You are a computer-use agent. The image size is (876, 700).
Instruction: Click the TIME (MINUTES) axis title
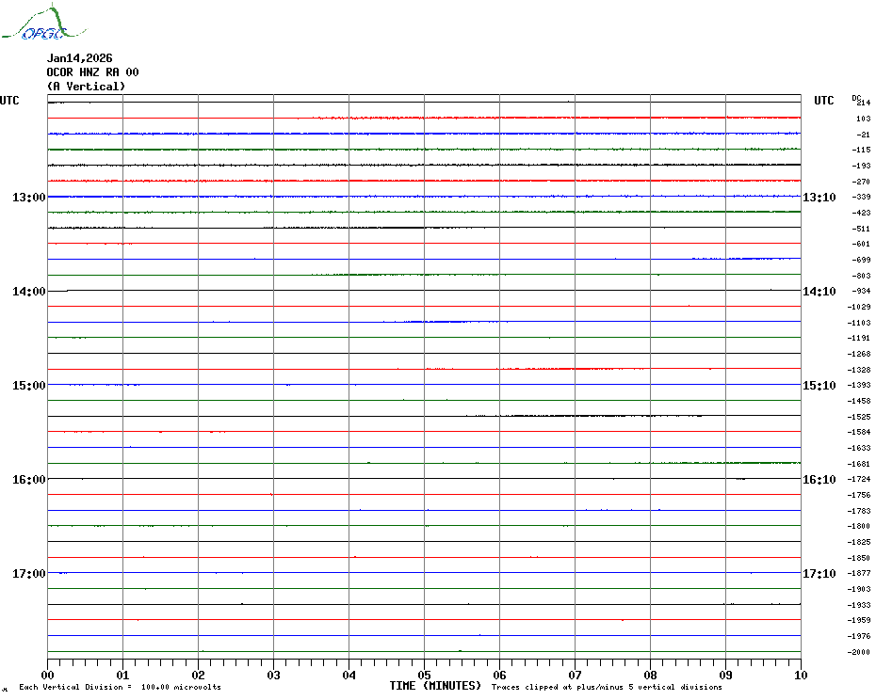pyautogui.click(x=435, y=686)
